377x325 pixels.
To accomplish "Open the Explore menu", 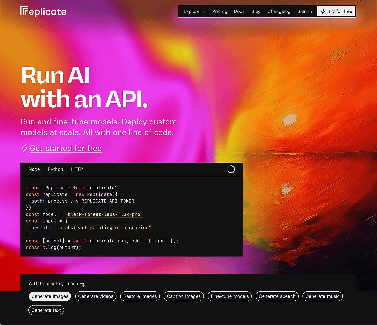I will (x=194, y=11).
